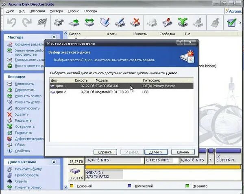The height and width of the screenshot is (194, 244).
Task: Click the green Незанято legend swatch
Action: tap(187, 186)
